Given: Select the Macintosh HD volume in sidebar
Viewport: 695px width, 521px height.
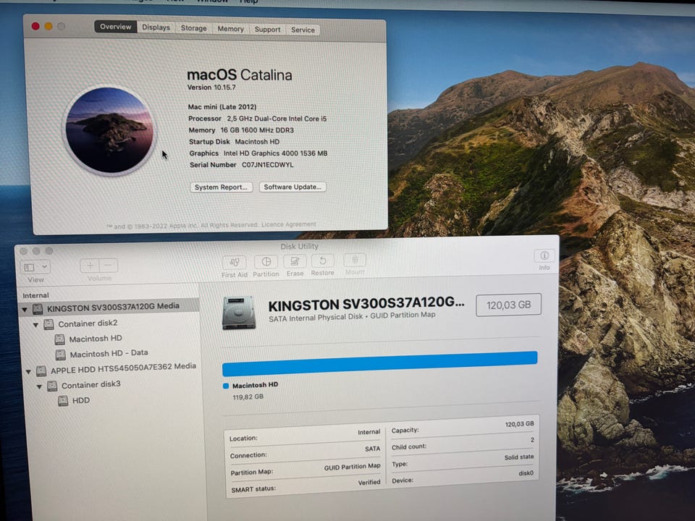Looking at the screenshot, I should pyautogui.click(x=96, y=339).
